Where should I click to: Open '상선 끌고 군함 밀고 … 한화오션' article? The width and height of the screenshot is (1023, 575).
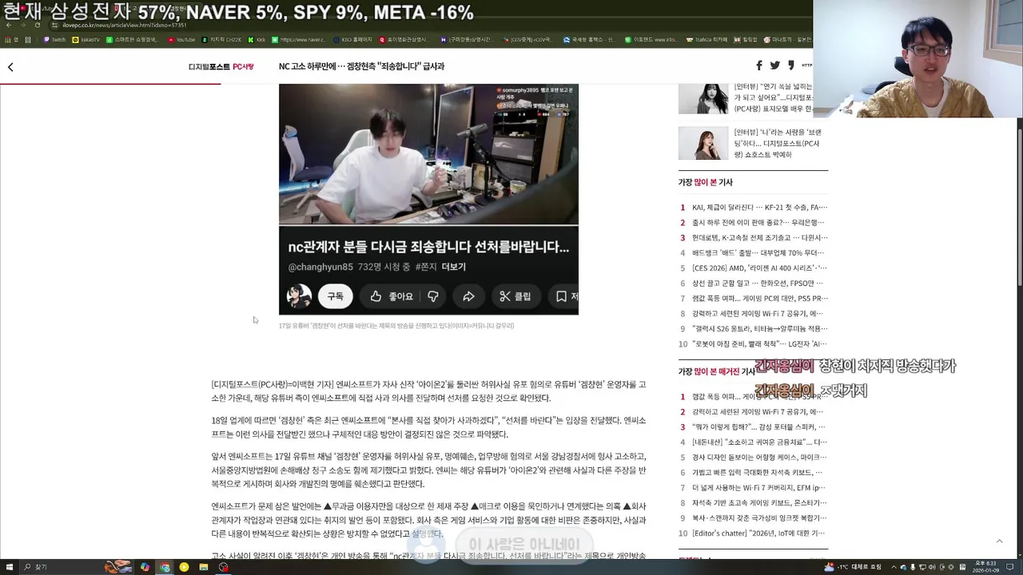[758, 284]
